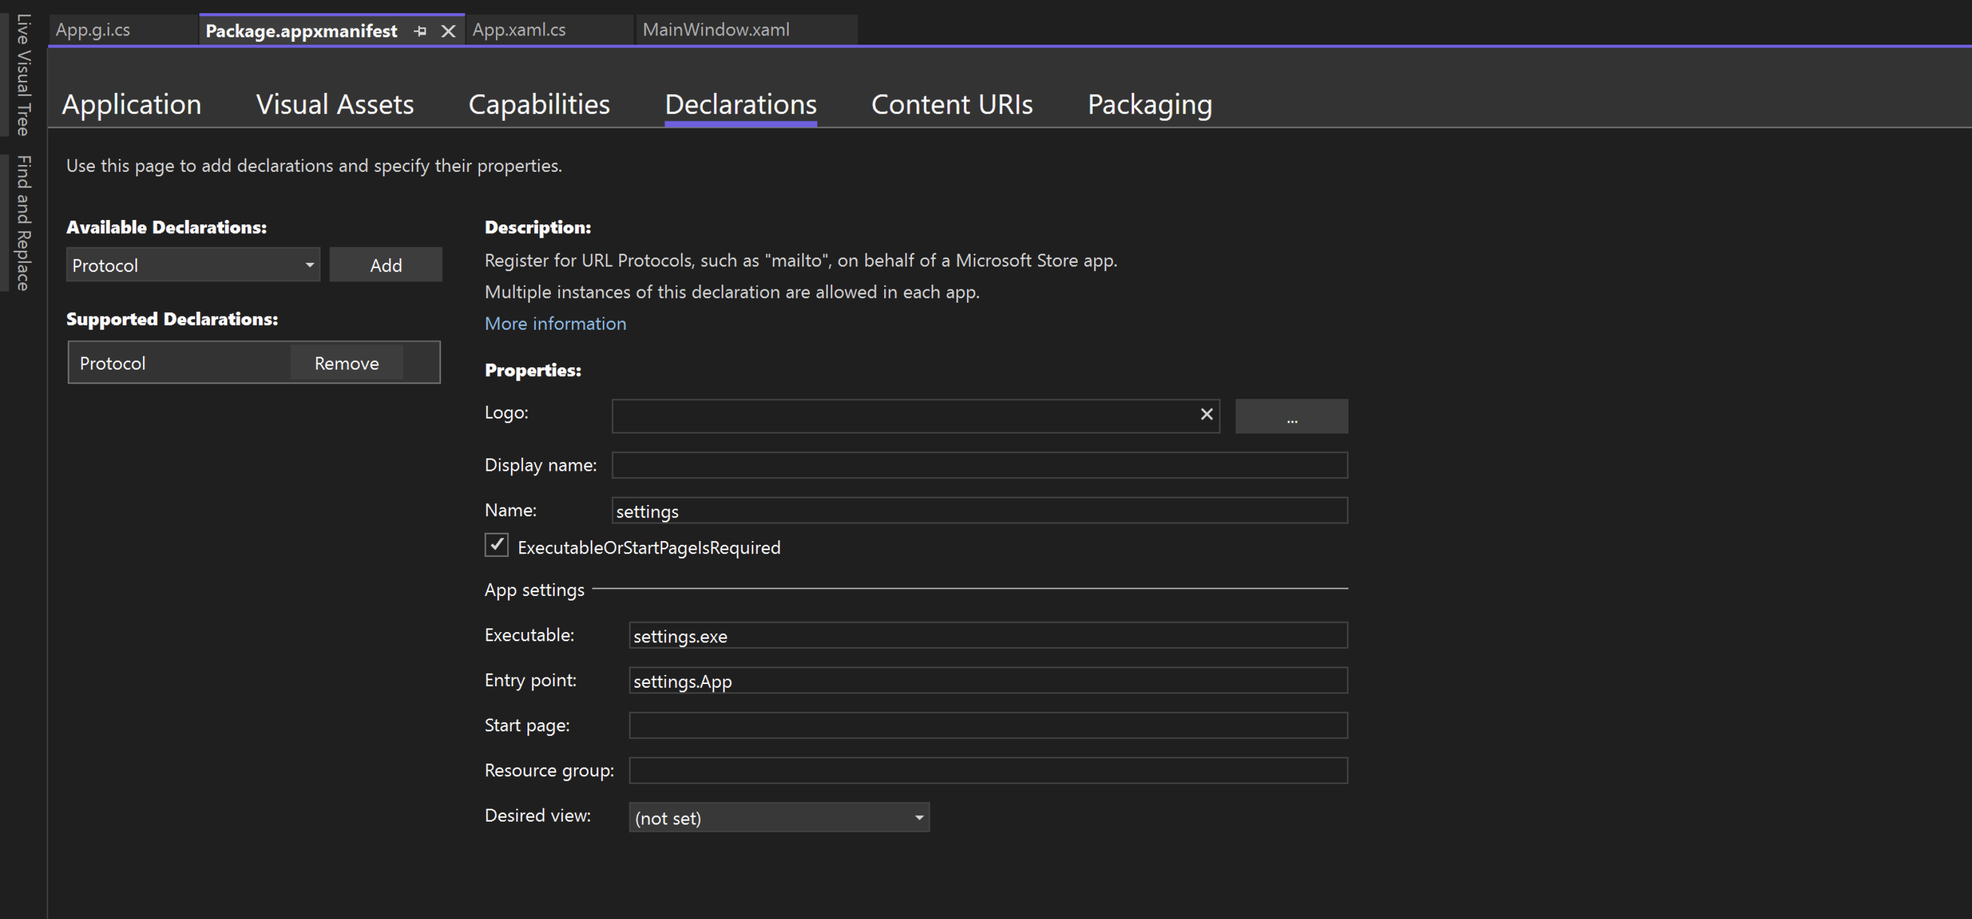The height and width of the screenshot is (919, 1972).
Task: Switch to the Capabilities tab
Action: (x=539, y=105)
